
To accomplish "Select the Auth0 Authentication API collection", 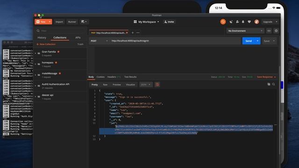I will [x=60, y=86].
